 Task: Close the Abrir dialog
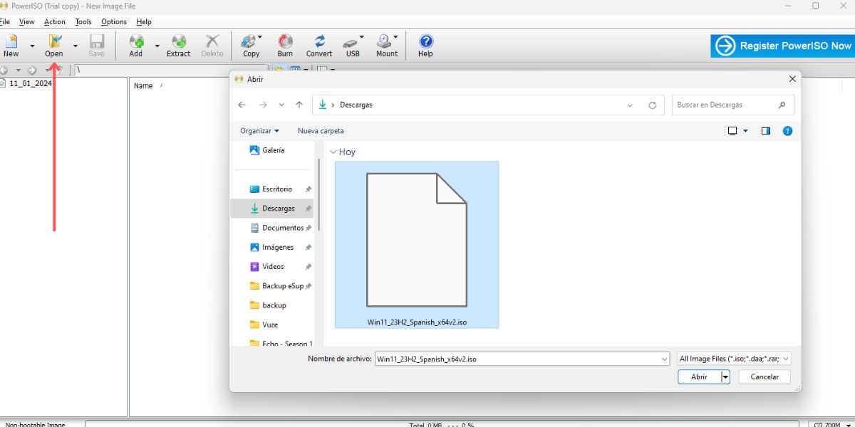point(792,79)
